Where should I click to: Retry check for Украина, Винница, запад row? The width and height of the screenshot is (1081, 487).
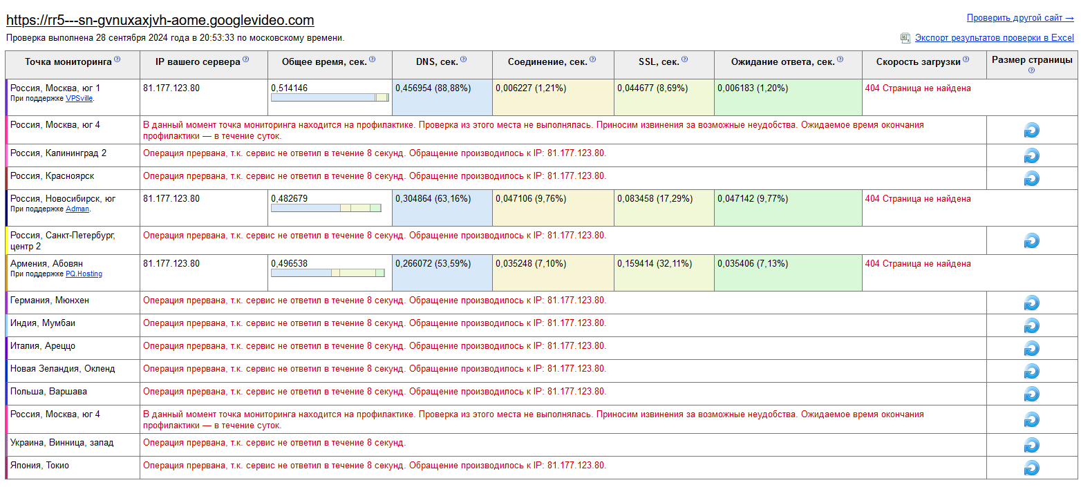pos(1032,445)
